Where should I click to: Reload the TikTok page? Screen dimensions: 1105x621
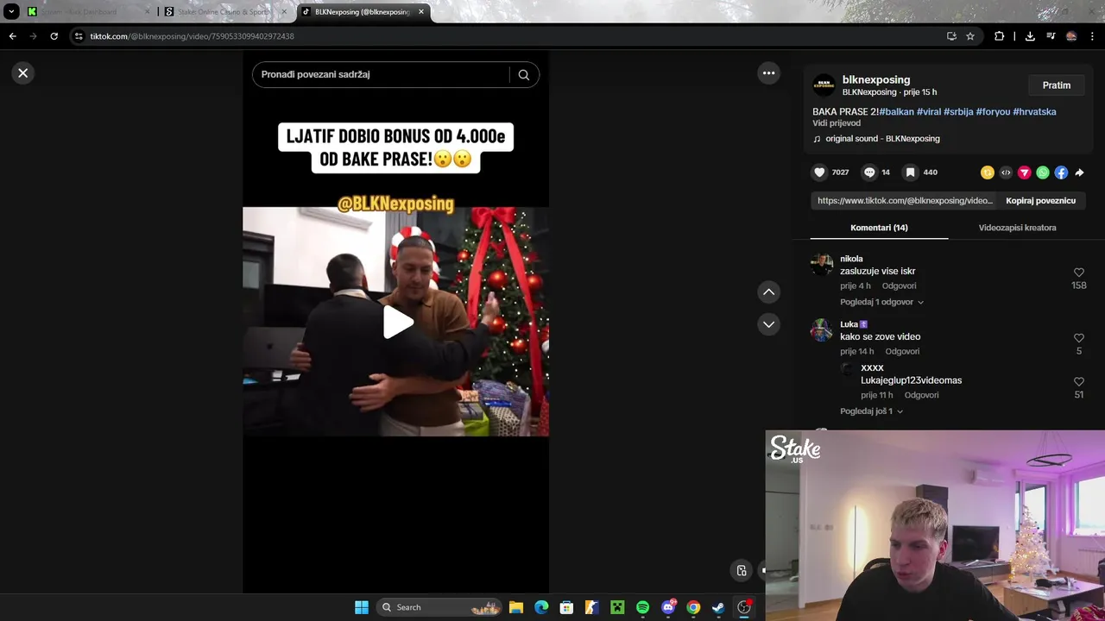point(54,36)
